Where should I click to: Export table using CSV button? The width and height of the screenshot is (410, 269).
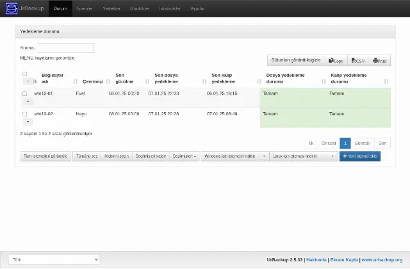358,61
